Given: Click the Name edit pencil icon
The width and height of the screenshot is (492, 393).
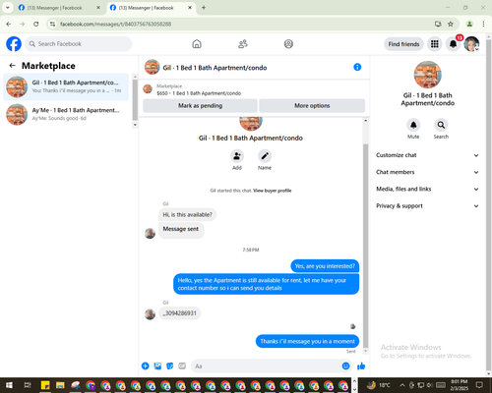Looking at the screenshot, I should [x=265, y=156].
